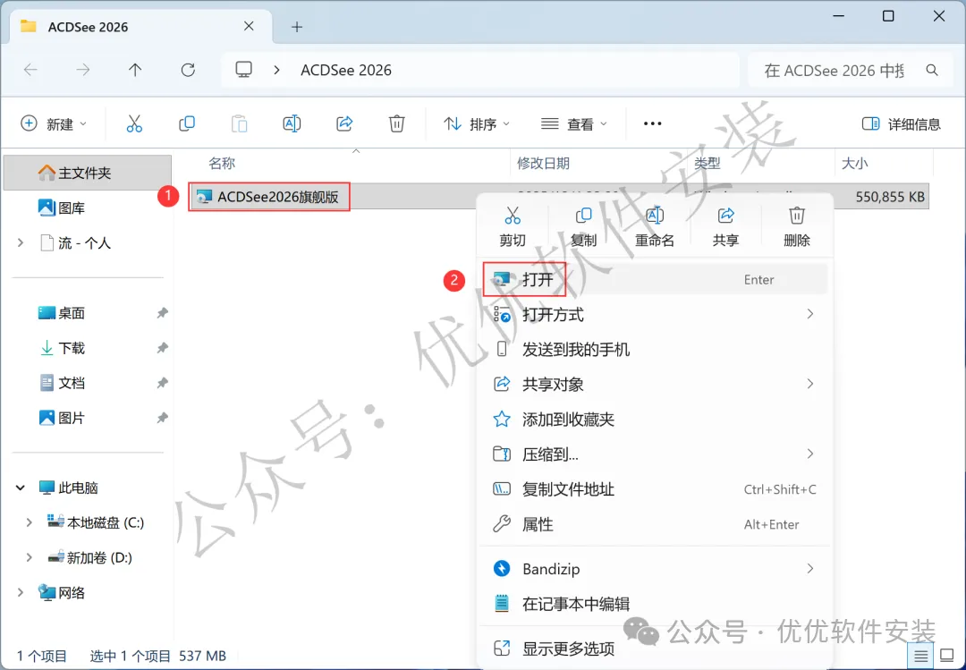The image size is (966, 670).
Task: Collapse the 此电脑 tree node
Action: (21, 488)
